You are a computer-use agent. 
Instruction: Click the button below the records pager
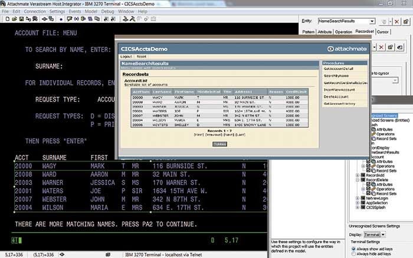(x=219, y=144)
